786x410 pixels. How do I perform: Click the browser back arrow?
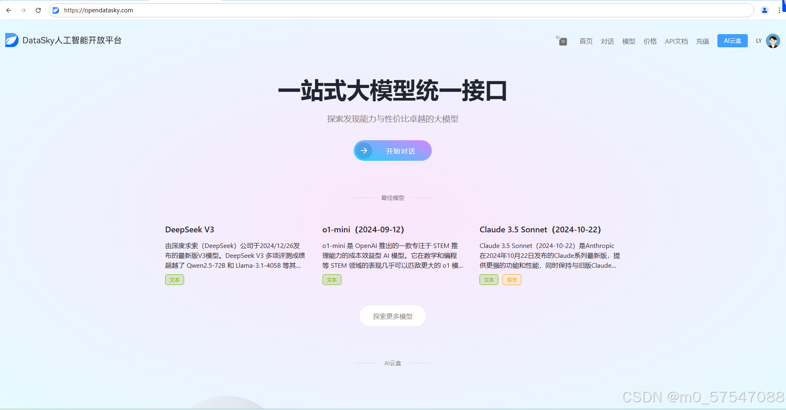pos(9,10)
